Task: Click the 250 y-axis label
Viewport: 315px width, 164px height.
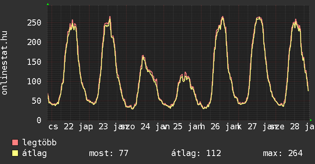Action: tap(34, 23)
